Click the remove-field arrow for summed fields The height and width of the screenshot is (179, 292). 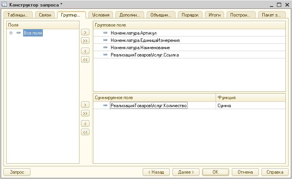[x=85, y=124]
